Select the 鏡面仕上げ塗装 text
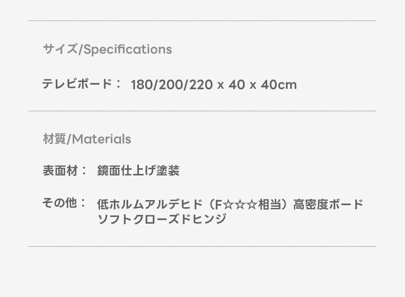 [138, 171]
